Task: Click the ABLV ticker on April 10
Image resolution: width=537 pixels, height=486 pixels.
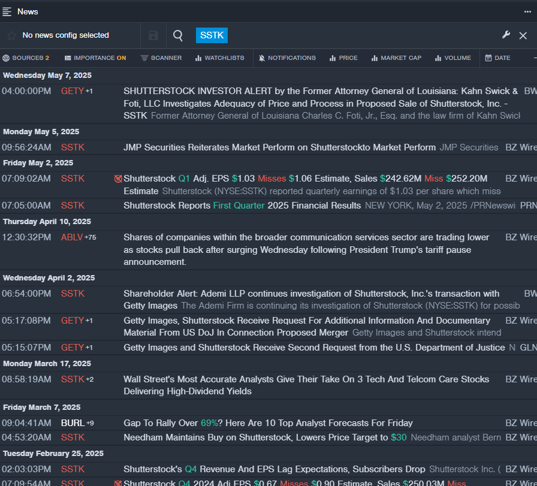Action: (x=72, y=237)
